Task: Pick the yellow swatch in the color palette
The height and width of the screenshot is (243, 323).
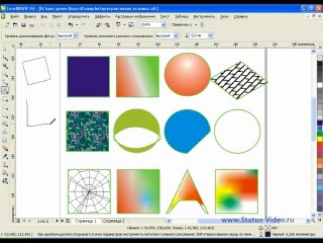Action: coord(319,139)
